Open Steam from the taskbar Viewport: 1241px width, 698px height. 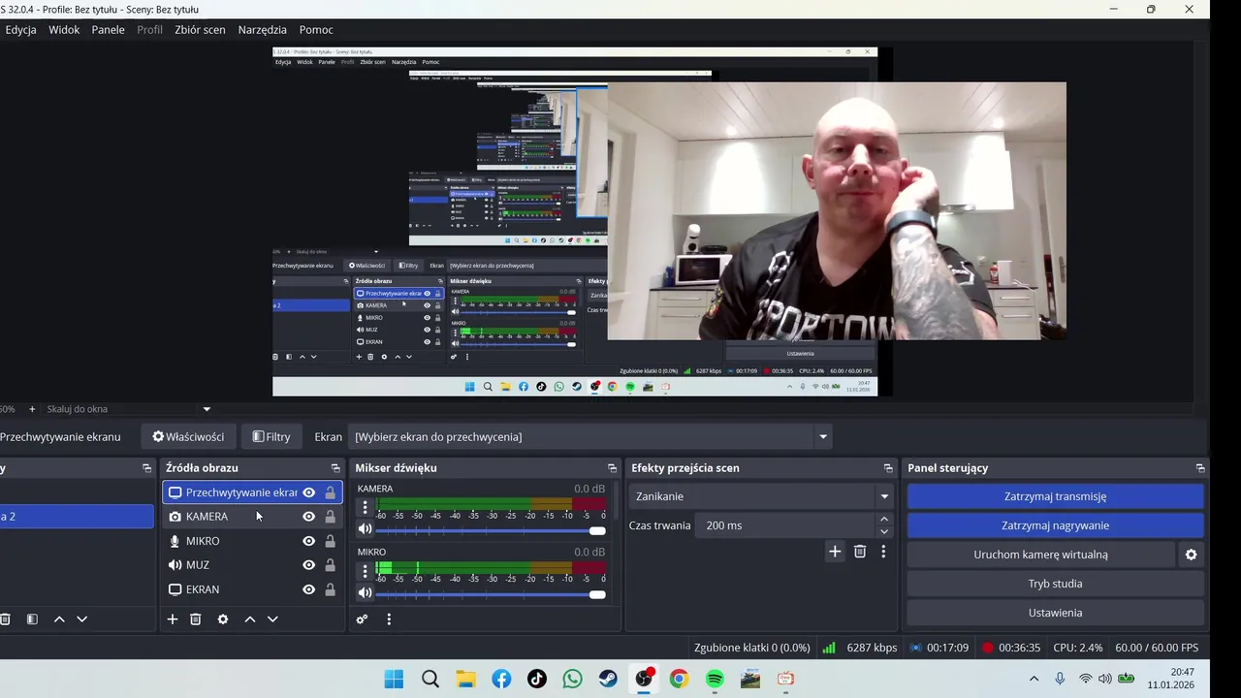click(x=608, y=680)
